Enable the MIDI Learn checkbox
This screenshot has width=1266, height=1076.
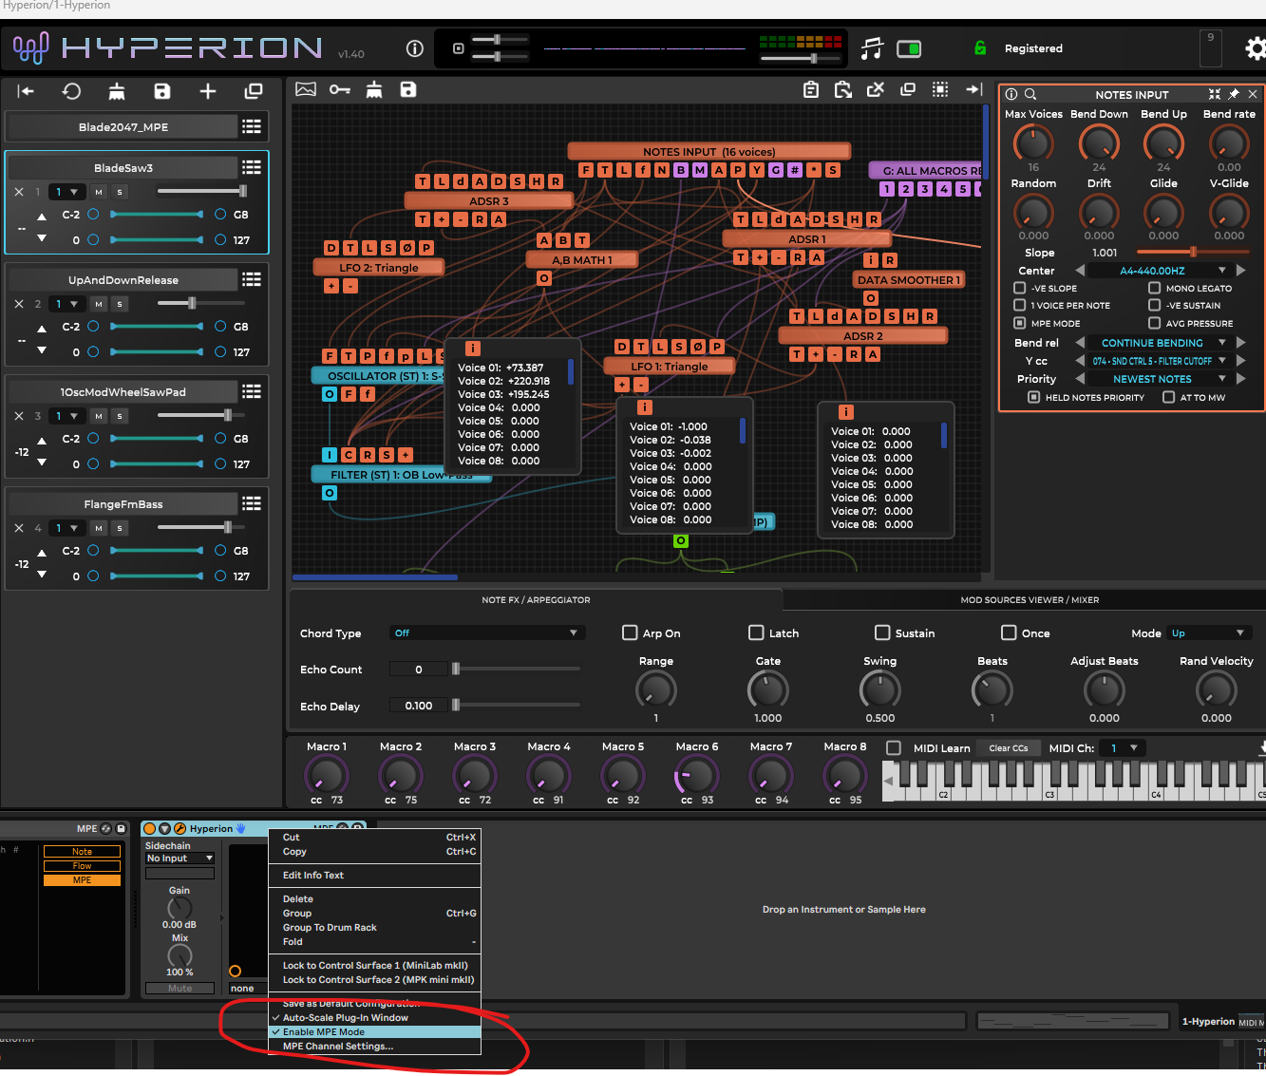pyautogui.click(x=894, y=747)
